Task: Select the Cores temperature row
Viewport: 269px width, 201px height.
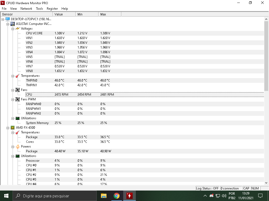Action: pos(145,142)
